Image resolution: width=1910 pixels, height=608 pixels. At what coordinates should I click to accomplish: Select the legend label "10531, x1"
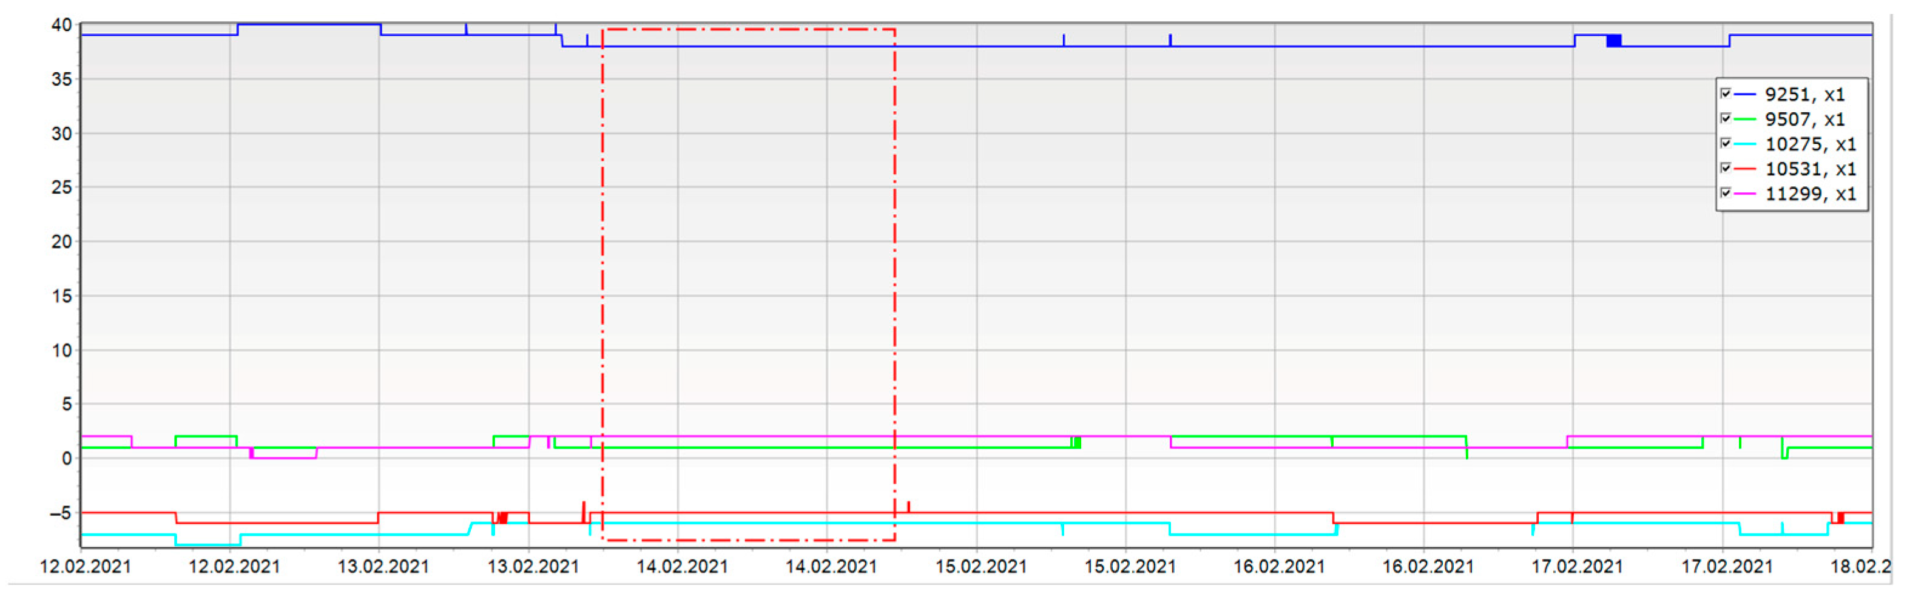tap(1810, 169)
